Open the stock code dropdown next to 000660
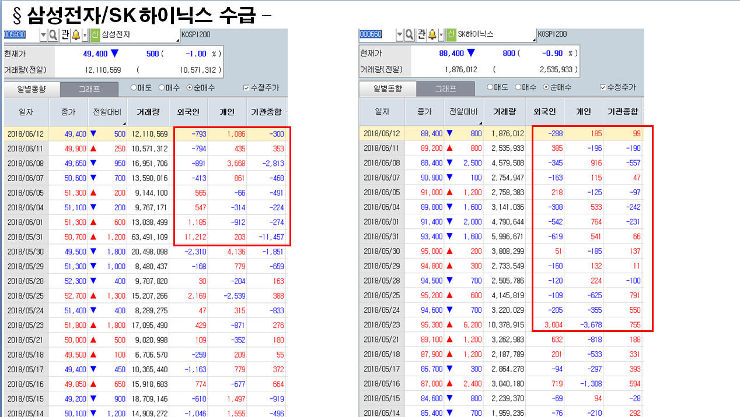The width and height of the screenshot is (740, 417). (400, 35)
